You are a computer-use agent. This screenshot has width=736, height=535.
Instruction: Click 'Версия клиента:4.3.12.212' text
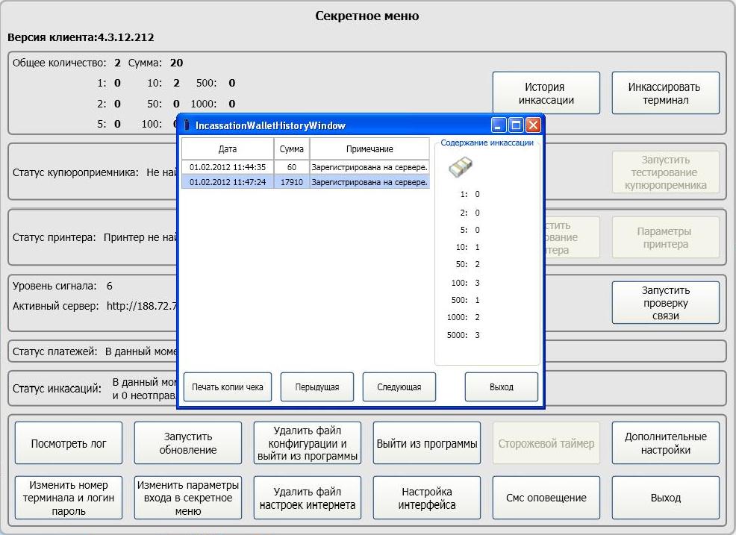(81, 37)
